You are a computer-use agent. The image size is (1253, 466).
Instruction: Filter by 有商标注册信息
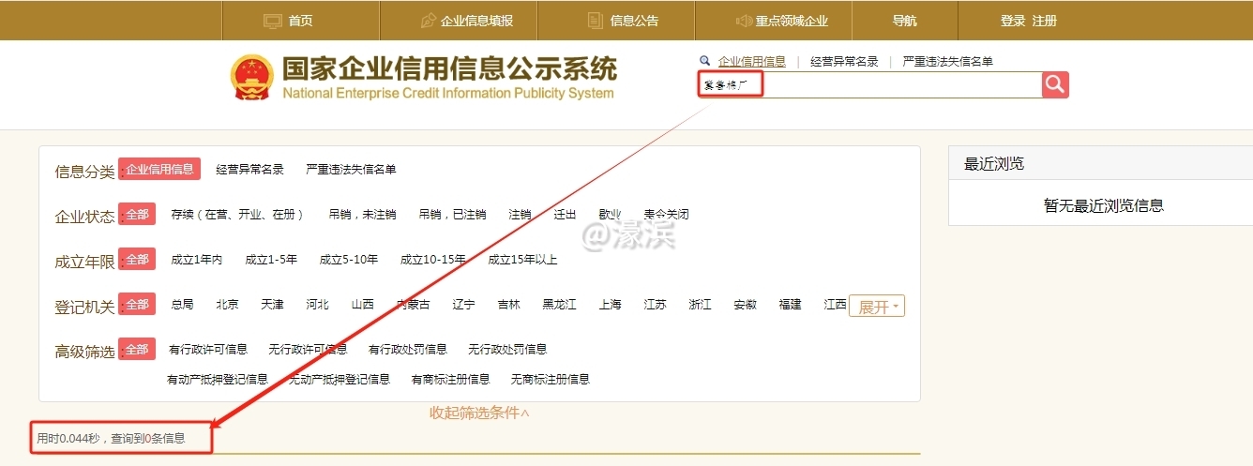point(450,380)
